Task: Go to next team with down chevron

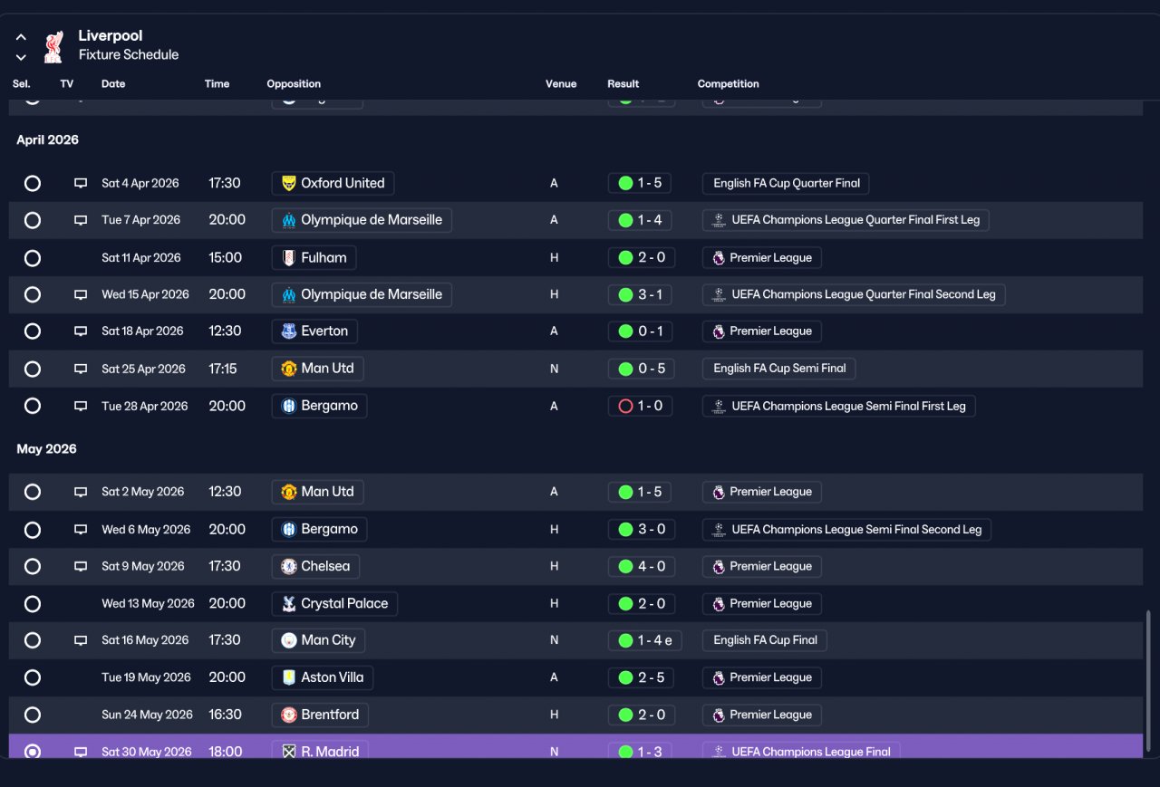Action: [21, 57]
